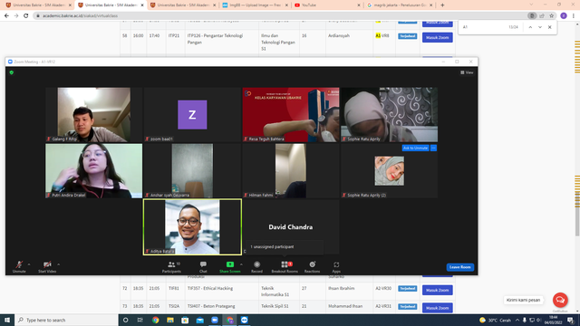Screen dimensions: 580x326
Task: Switch to the YouTube browser tab
Action: [x=325, y=5]
